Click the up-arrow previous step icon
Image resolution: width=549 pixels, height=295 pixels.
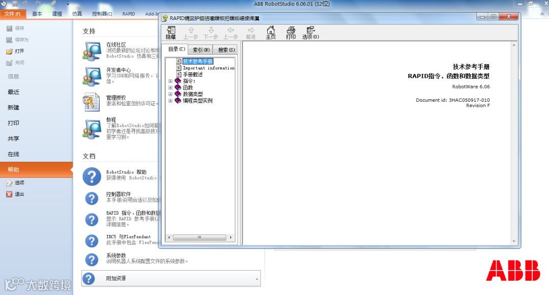tap(191, 33)
